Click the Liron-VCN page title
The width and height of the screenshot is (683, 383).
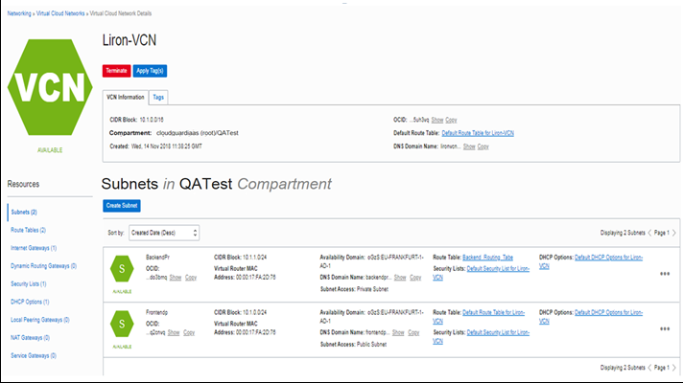[x=130, y=40]
